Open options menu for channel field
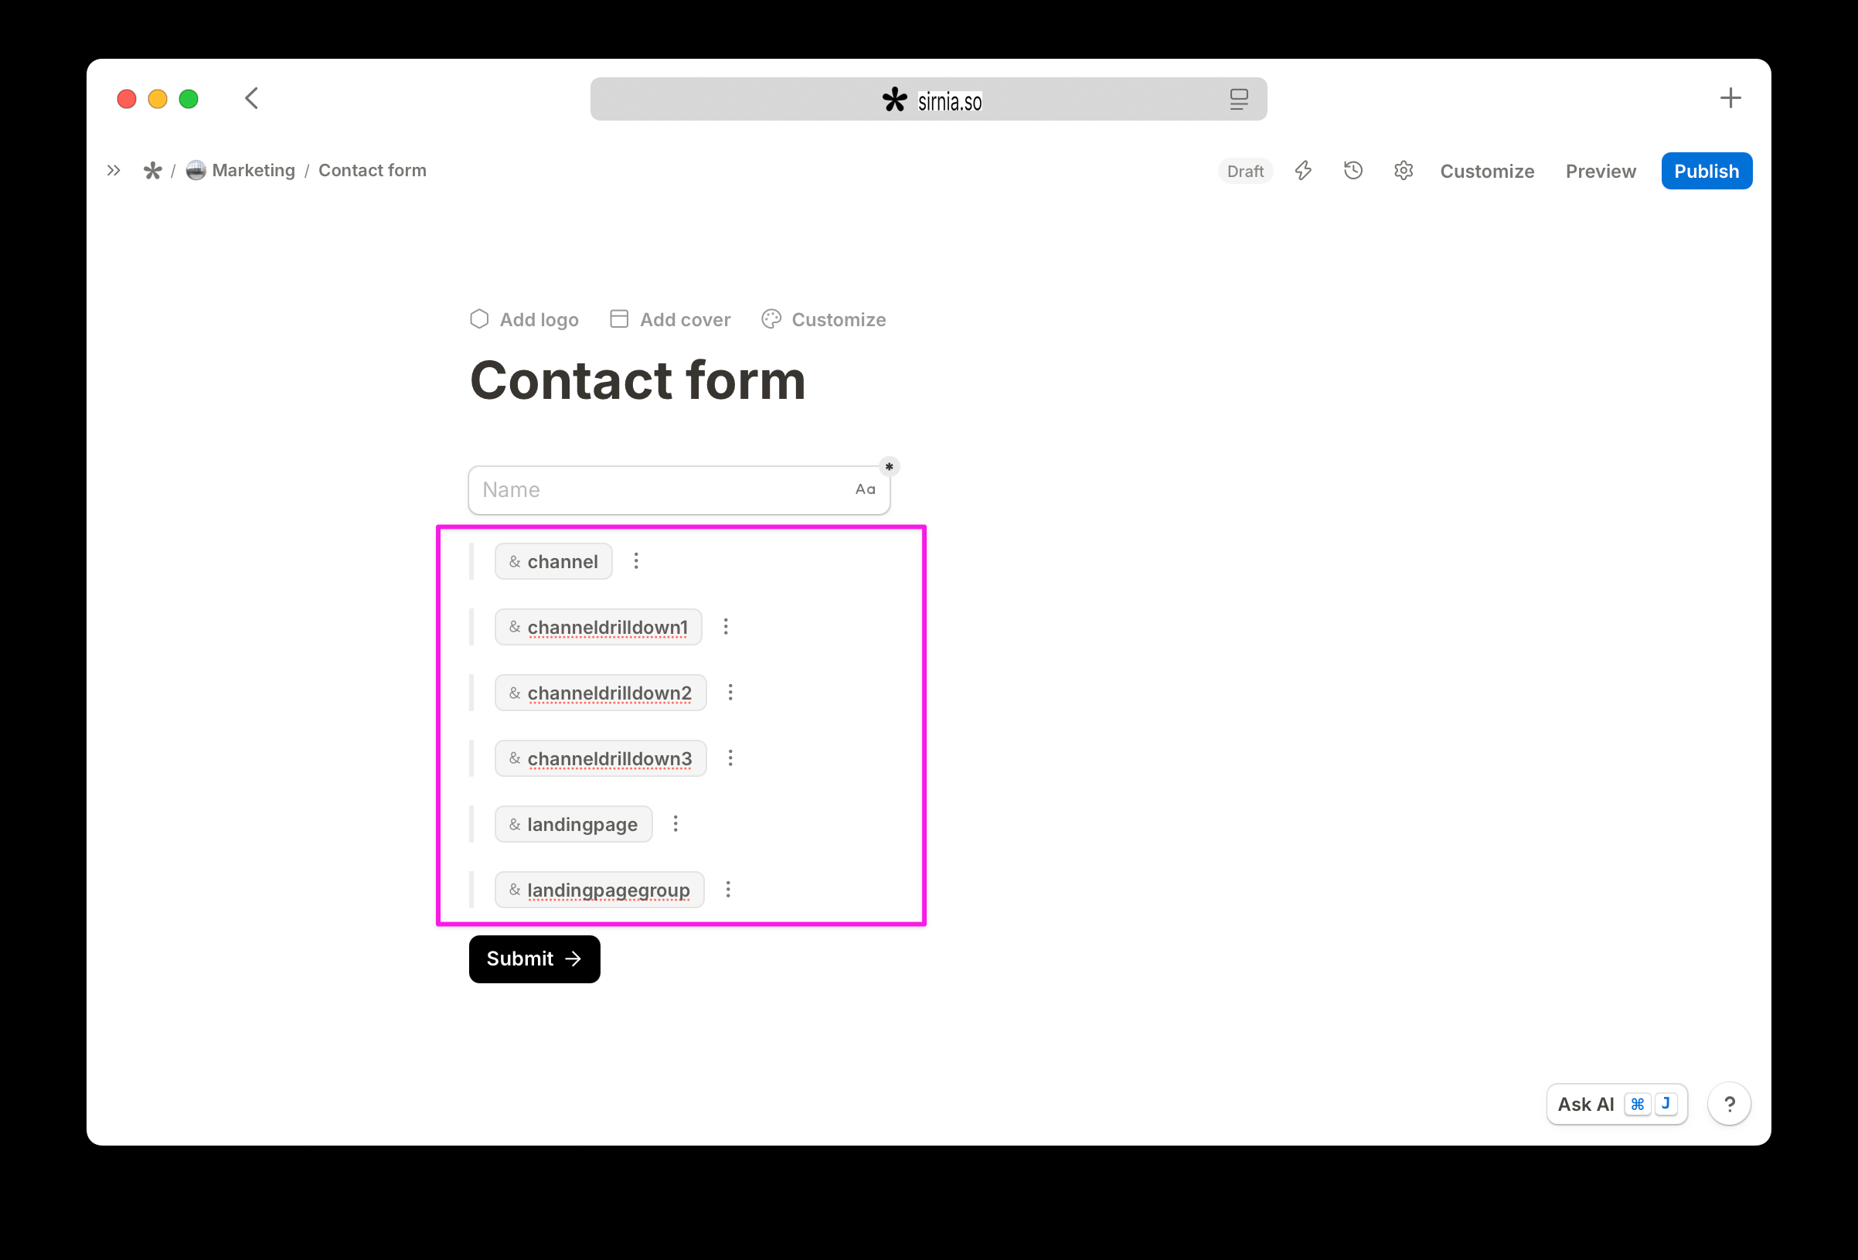Screen dimensions: 1858x1260 coord(636,561)
